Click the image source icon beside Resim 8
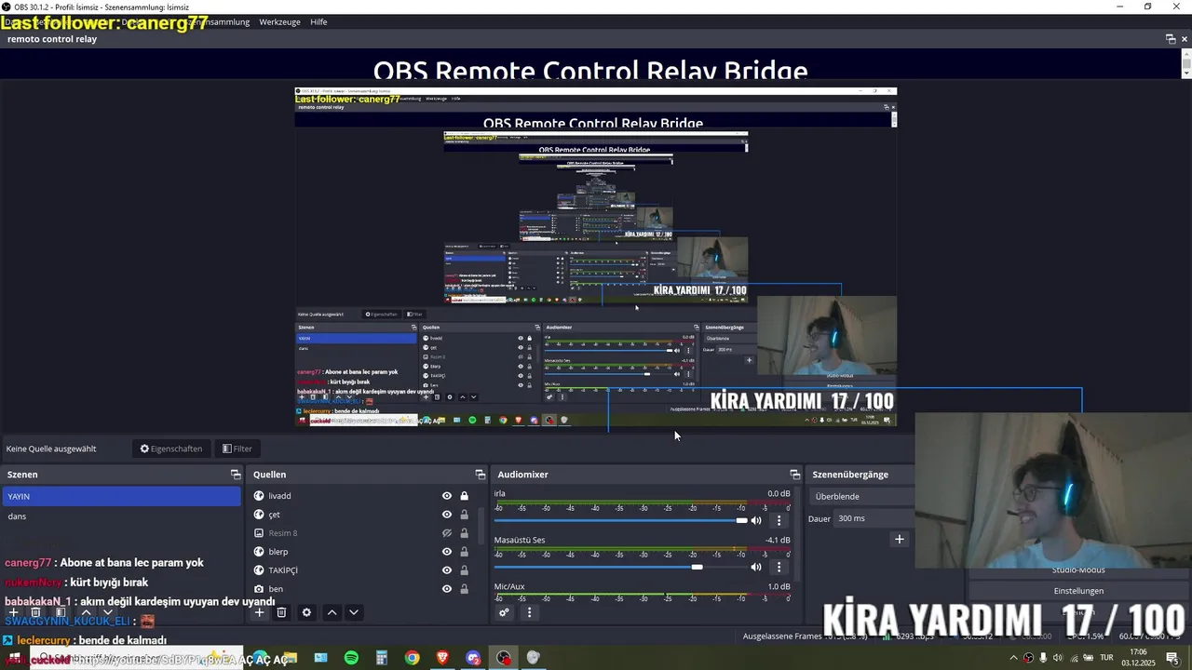Screen dimensions: 1192x670 point(259,533)
